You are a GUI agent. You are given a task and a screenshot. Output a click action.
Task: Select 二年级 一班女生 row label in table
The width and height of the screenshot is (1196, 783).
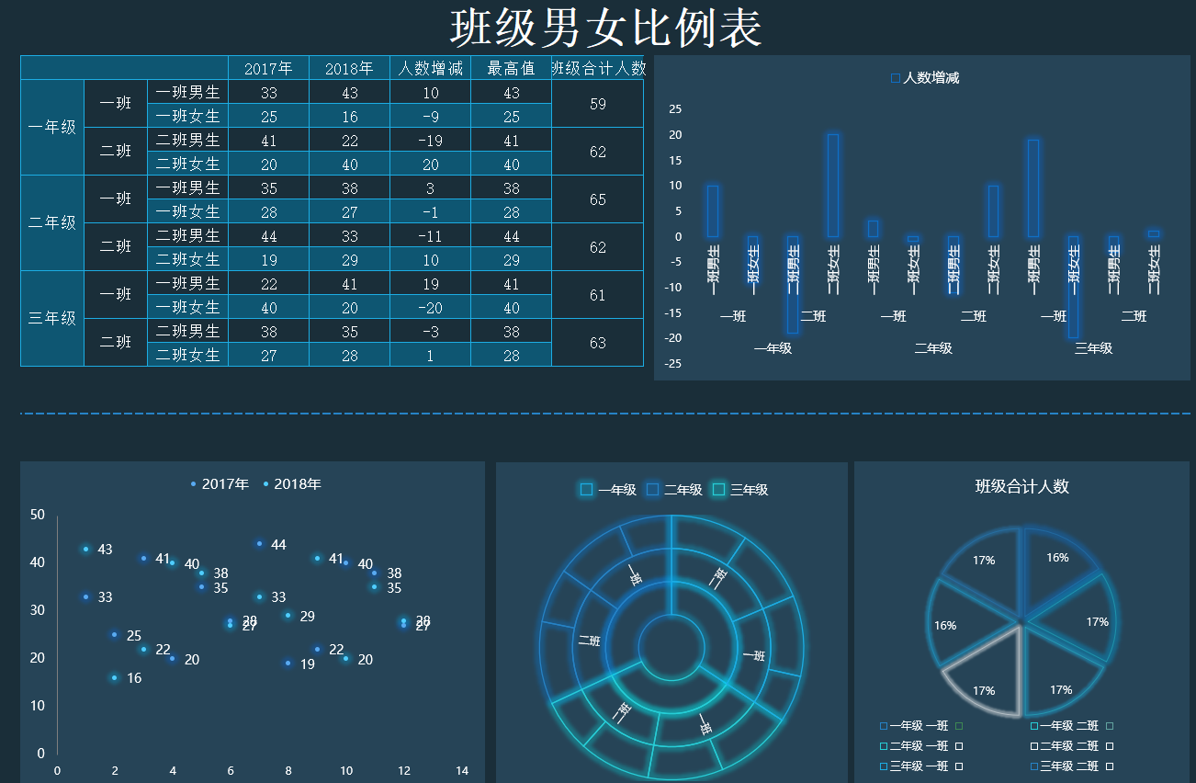(x=187, y=211)
